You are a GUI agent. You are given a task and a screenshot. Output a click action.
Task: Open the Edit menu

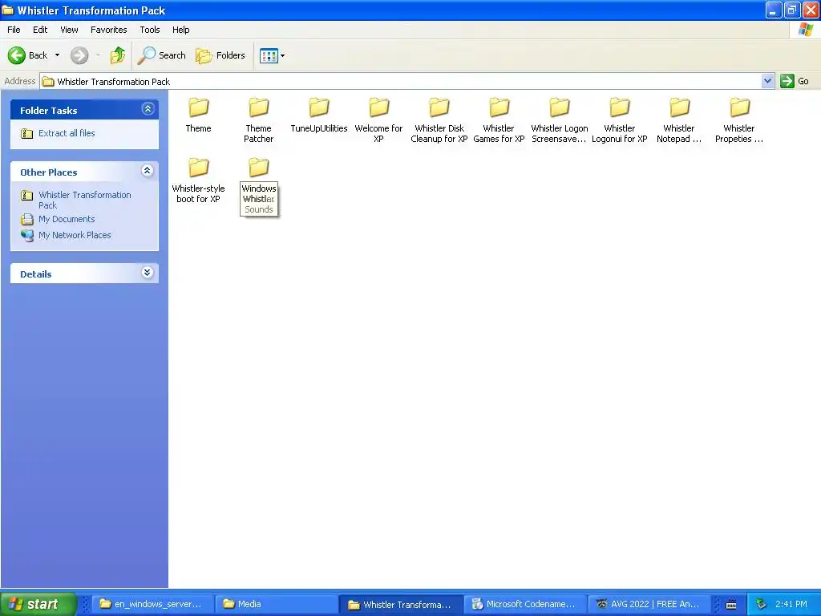pyautogui.click(x=40, y=30)
